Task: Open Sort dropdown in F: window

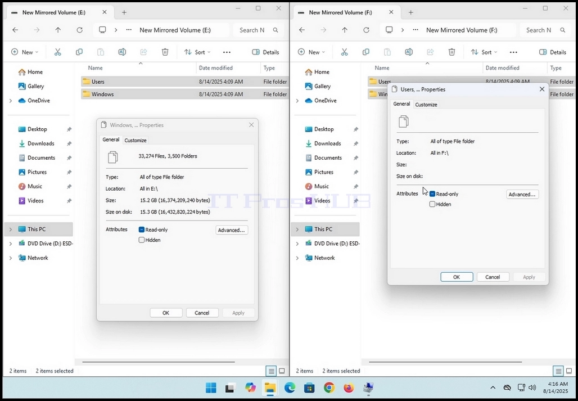Action: click(484, 52)
